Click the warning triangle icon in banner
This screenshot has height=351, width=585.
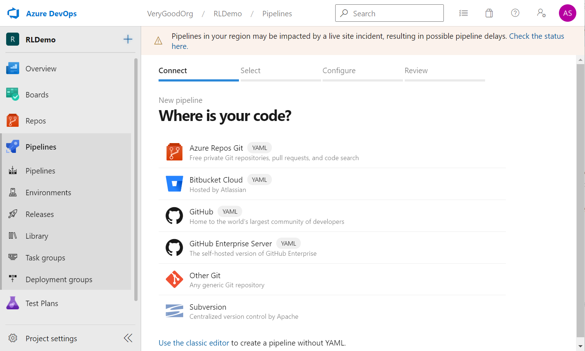158,41
